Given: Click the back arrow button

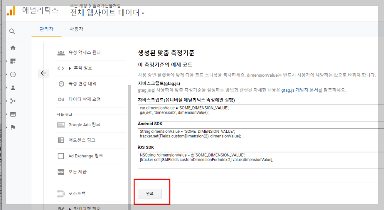Looking at the screenshot, I should (x=43, y=73).
